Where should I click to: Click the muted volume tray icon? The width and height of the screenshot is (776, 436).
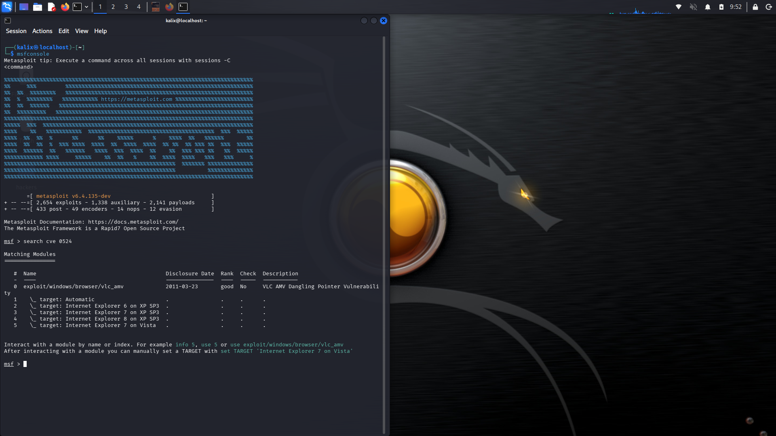(x=693, y=7)
